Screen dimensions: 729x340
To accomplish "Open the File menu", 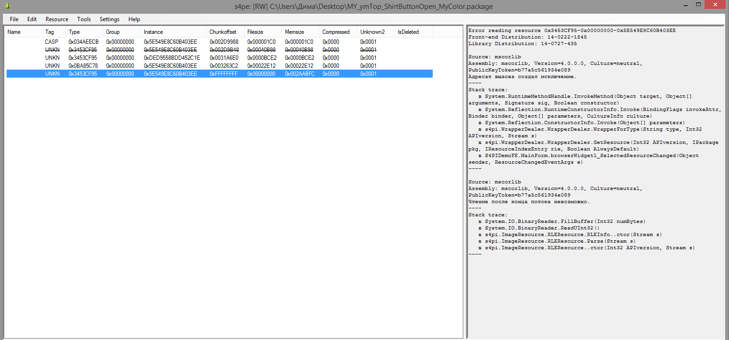I will [14, 19].
